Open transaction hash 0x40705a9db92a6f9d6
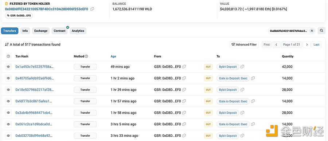Screen dimensions: 328x141 pos(35,78)
